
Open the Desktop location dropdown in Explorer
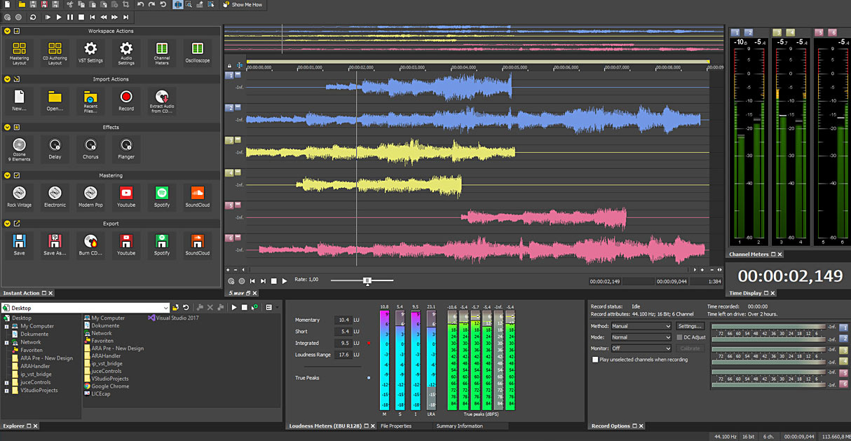pos(167,307)
